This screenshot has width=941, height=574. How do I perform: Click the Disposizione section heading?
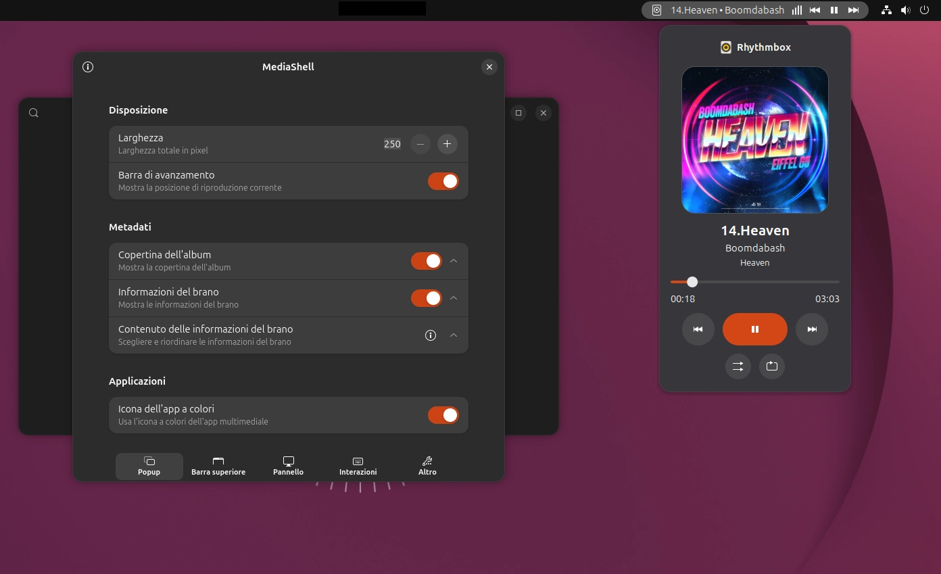pos(139,110)
